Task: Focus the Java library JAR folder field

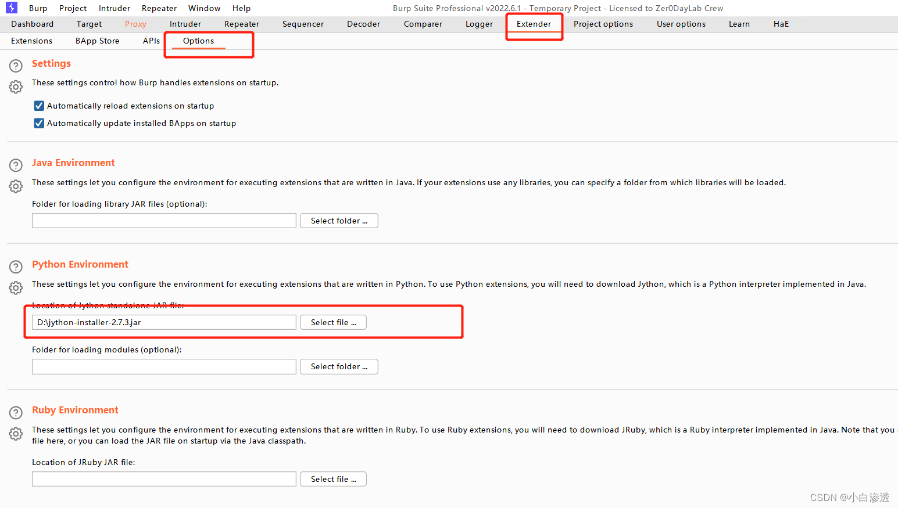Action: [164, 221]
